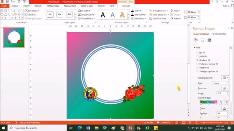Apply blue WordArt style A

pyautogui.click(x=113, y=15)
